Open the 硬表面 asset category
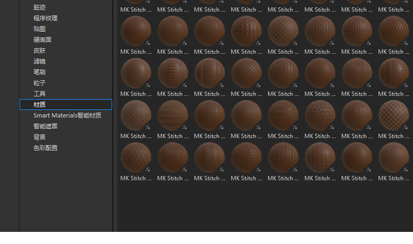This screenshot has height=244, width=413. pyautogui.click(x=42, y=40)
